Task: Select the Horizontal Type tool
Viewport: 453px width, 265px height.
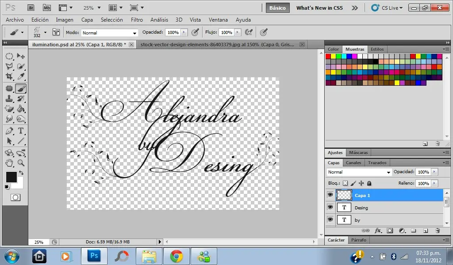Action: (x=20, y=131)
